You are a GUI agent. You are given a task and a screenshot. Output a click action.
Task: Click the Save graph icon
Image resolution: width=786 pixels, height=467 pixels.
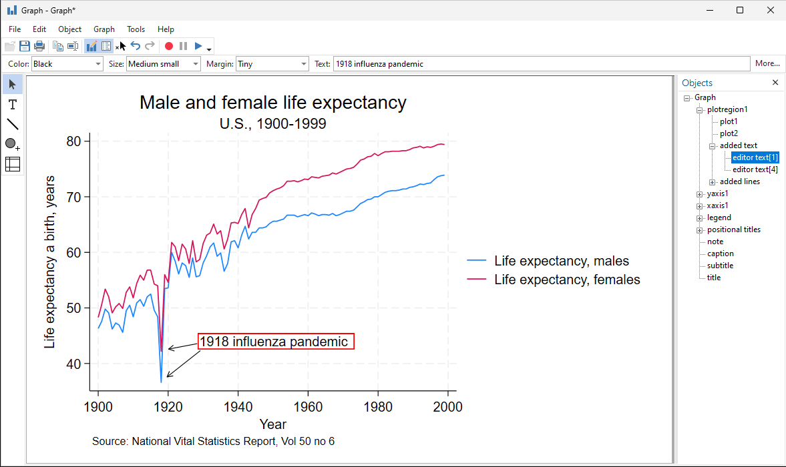pos(25,46)
